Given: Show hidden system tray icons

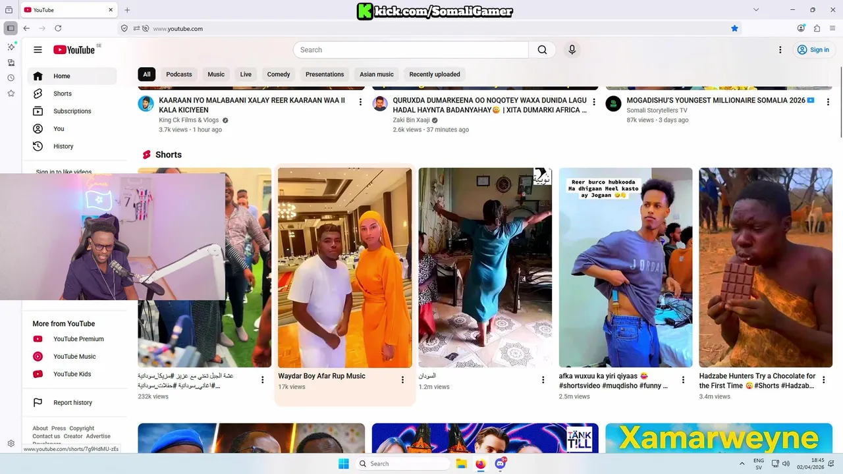Looking at the screenshot, I should coord(742,463).
